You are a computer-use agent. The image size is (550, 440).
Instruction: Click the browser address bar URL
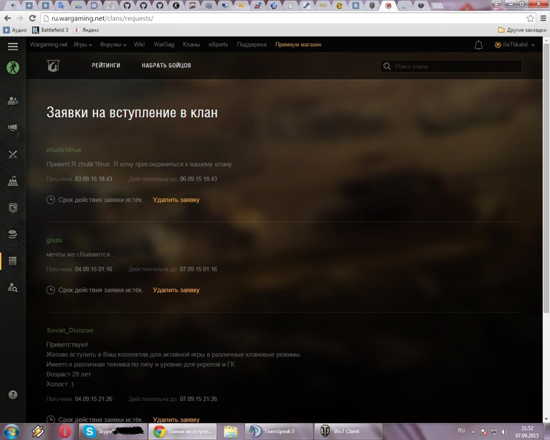click(x=102, y=18)
